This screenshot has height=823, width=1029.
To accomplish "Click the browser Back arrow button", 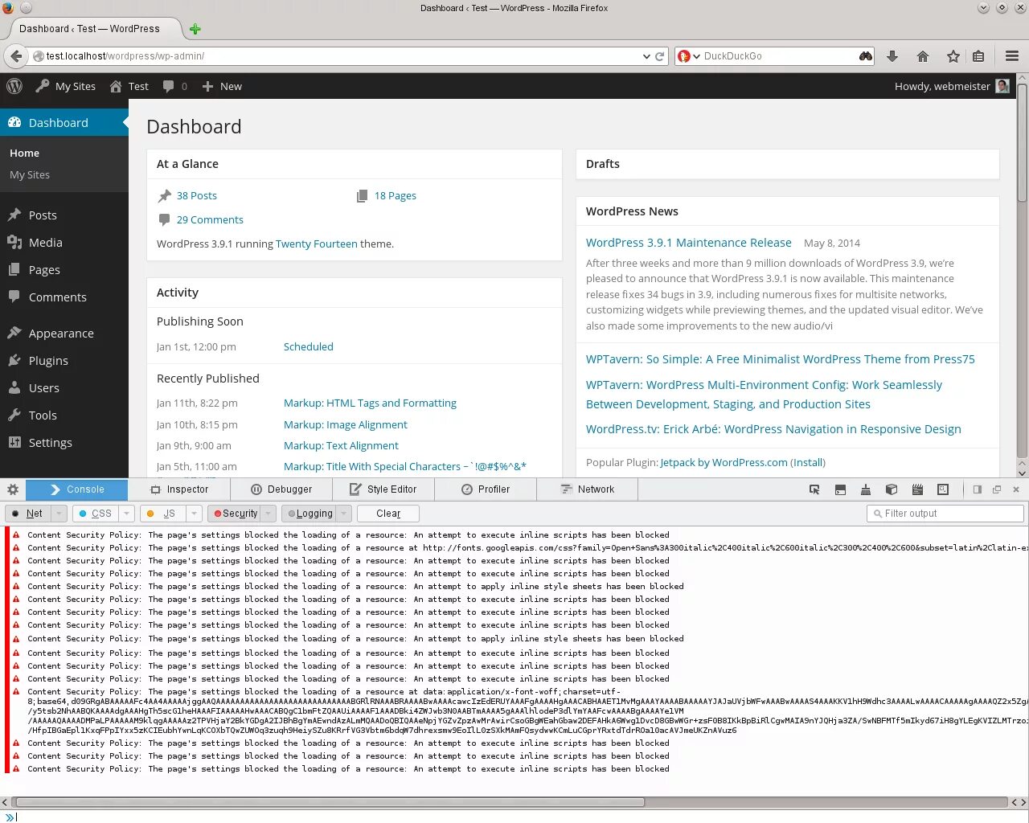I will point(16,56).
